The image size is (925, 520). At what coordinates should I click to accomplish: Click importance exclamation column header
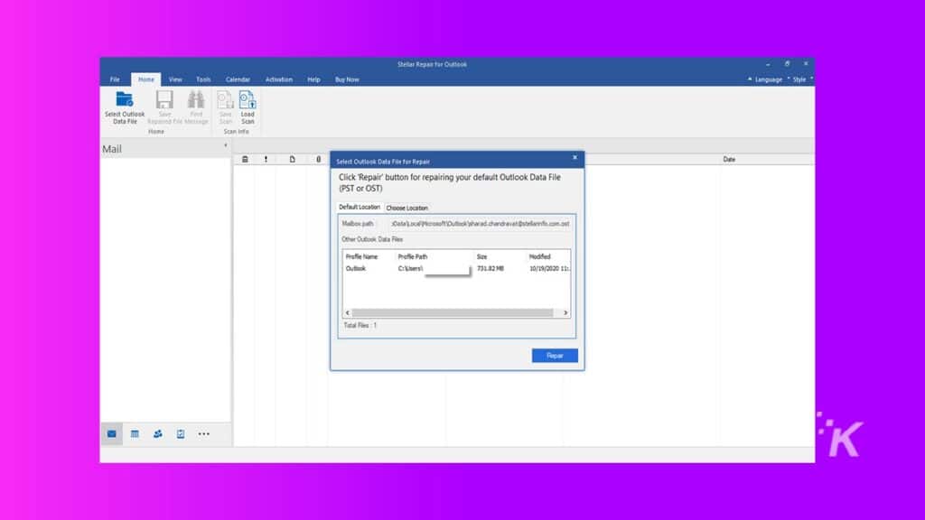pos(266,159)
